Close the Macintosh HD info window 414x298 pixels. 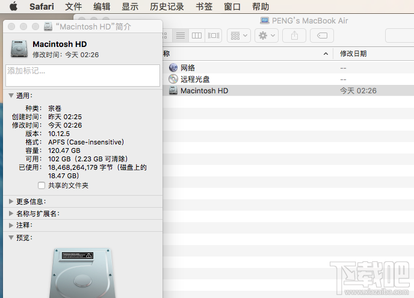[x=11, y=26]
